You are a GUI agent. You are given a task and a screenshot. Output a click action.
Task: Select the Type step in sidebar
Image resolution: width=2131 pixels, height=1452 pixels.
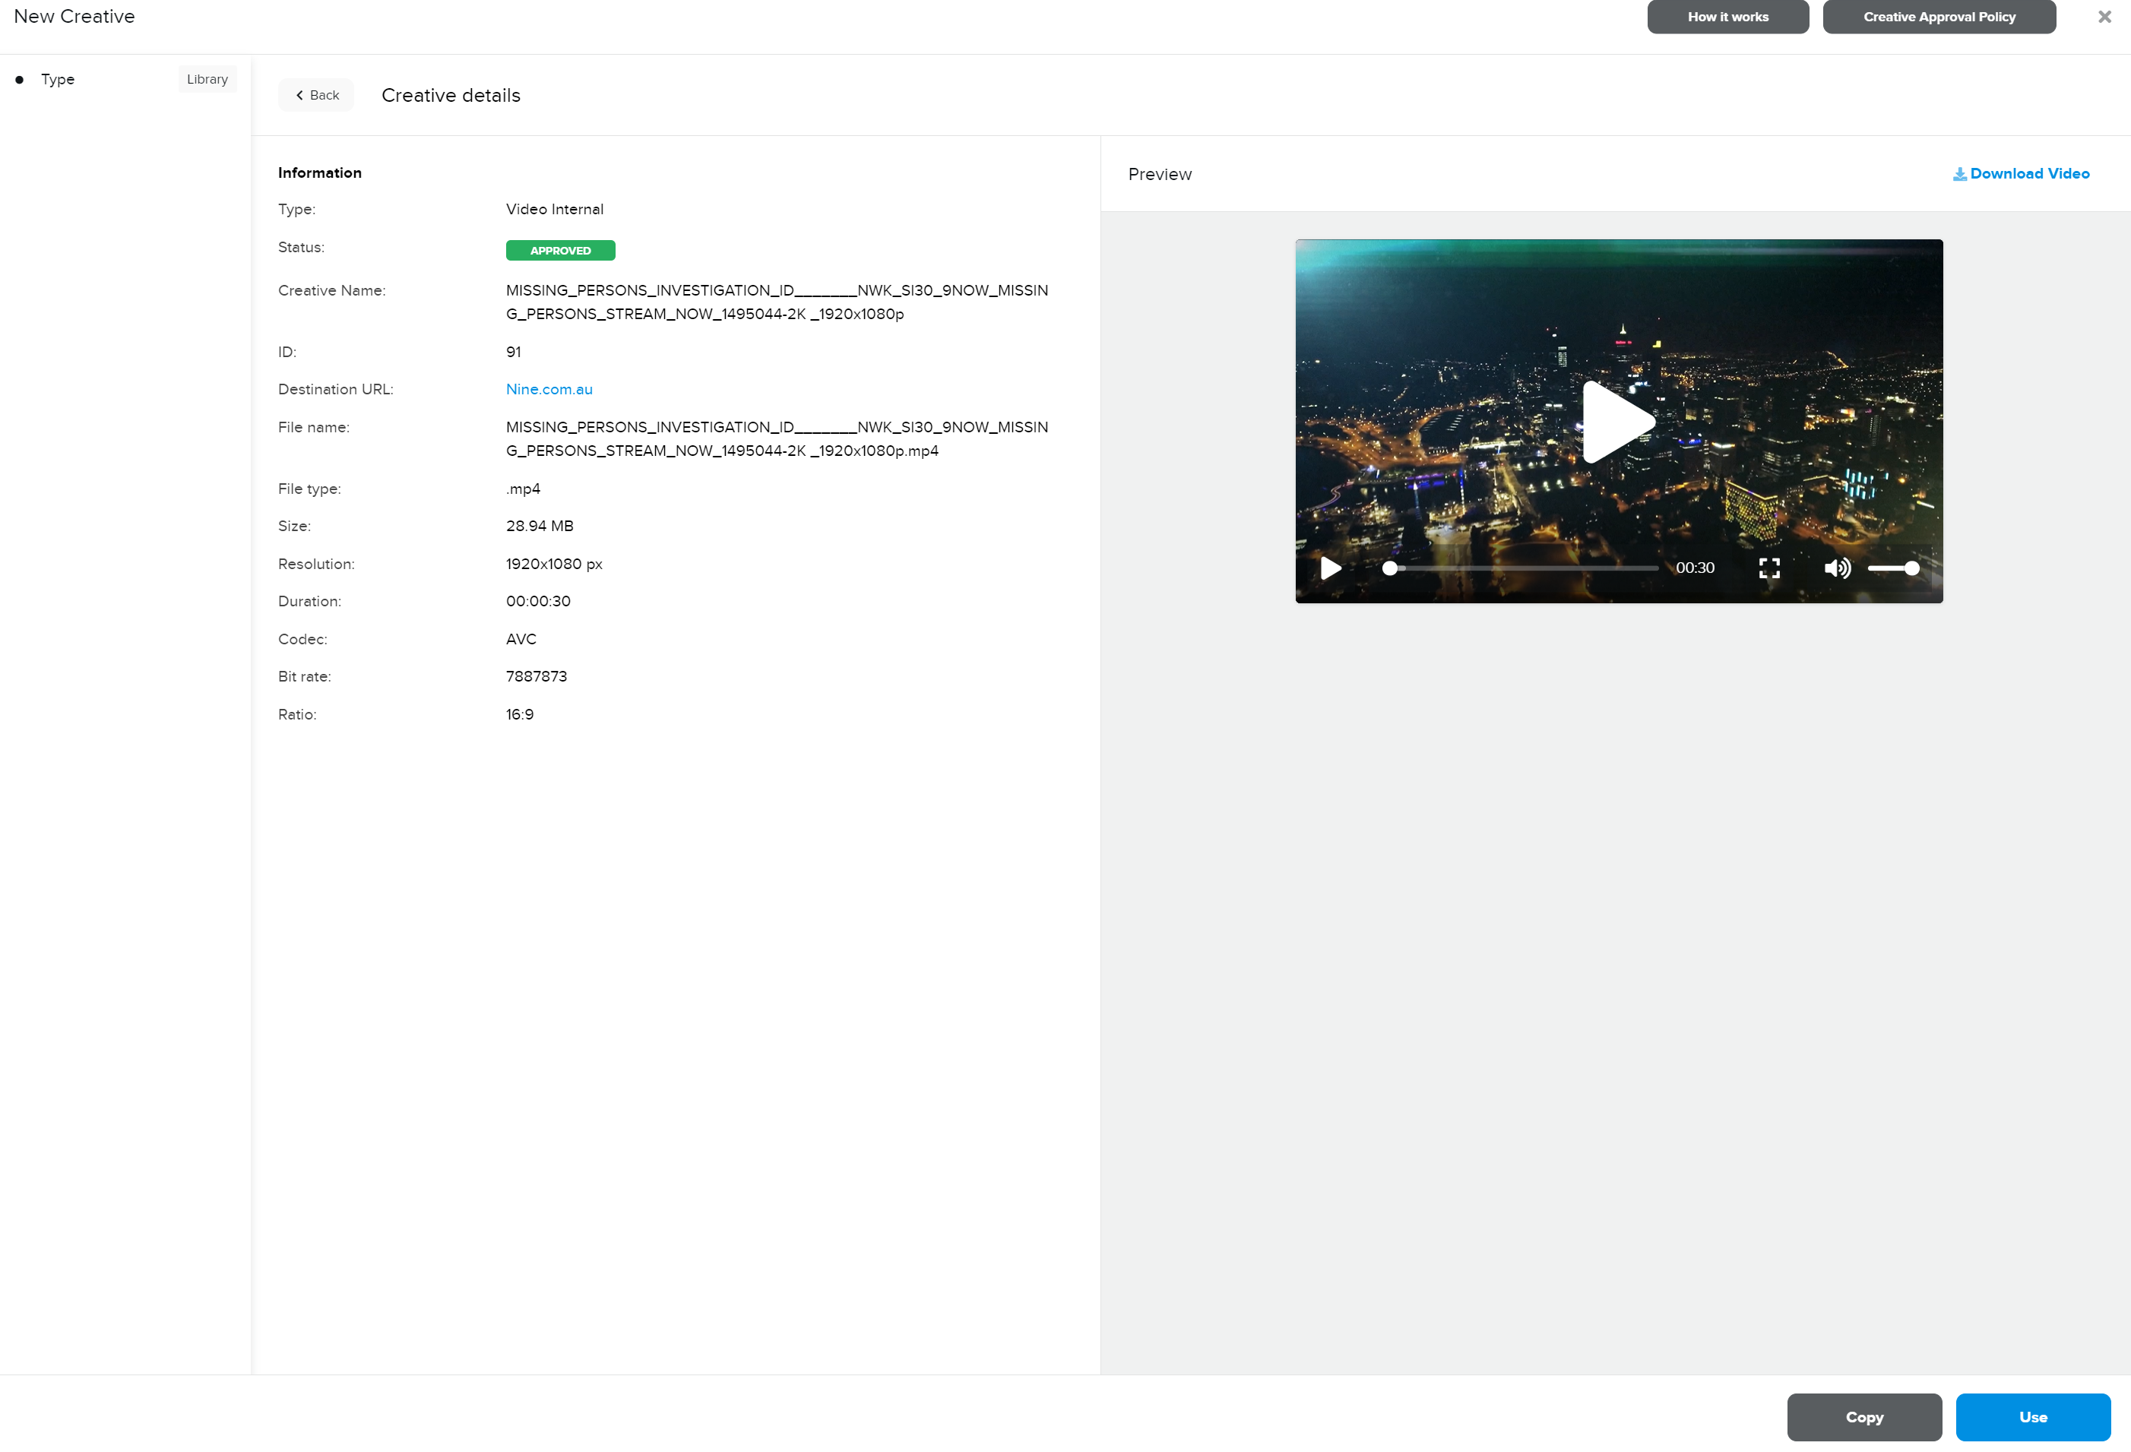[58, 80]
